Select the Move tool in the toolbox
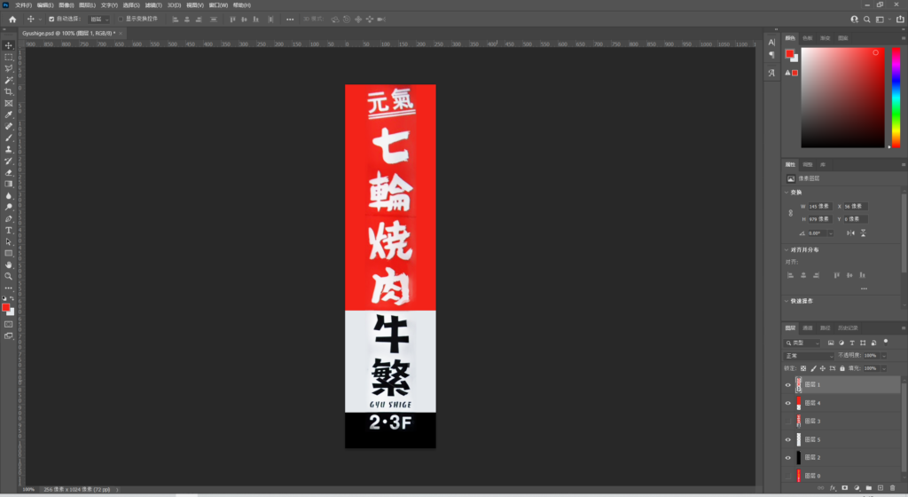This screenshot has width=908, height=497. 8,45
